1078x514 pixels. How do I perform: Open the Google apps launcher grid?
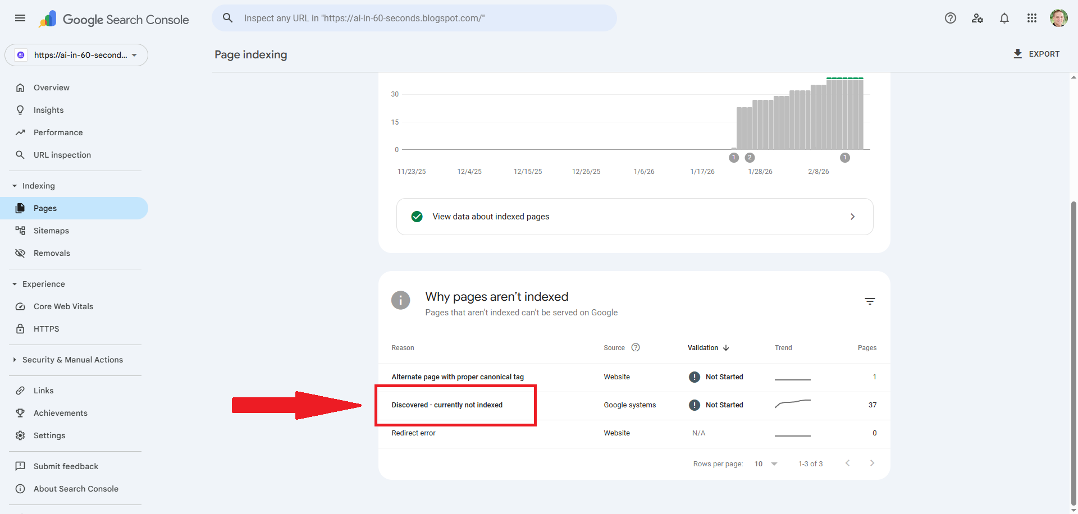(x=1031, y=18)
